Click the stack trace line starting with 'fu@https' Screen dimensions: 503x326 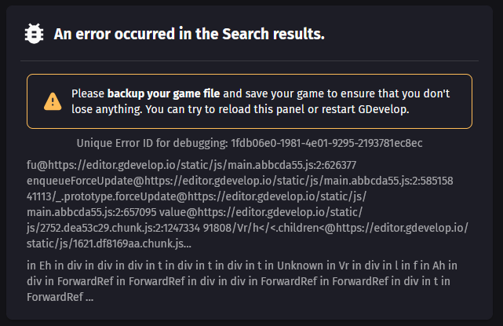coord(191,165)
